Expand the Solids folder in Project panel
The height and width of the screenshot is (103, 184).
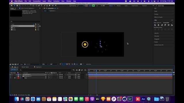10,30
